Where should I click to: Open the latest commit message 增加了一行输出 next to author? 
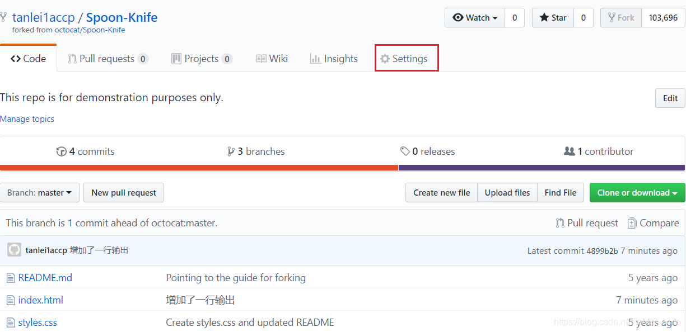tap(99, 250)
